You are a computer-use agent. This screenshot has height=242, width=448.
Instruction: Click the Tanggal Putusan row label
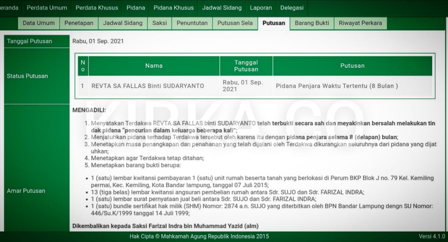(37, 41)
